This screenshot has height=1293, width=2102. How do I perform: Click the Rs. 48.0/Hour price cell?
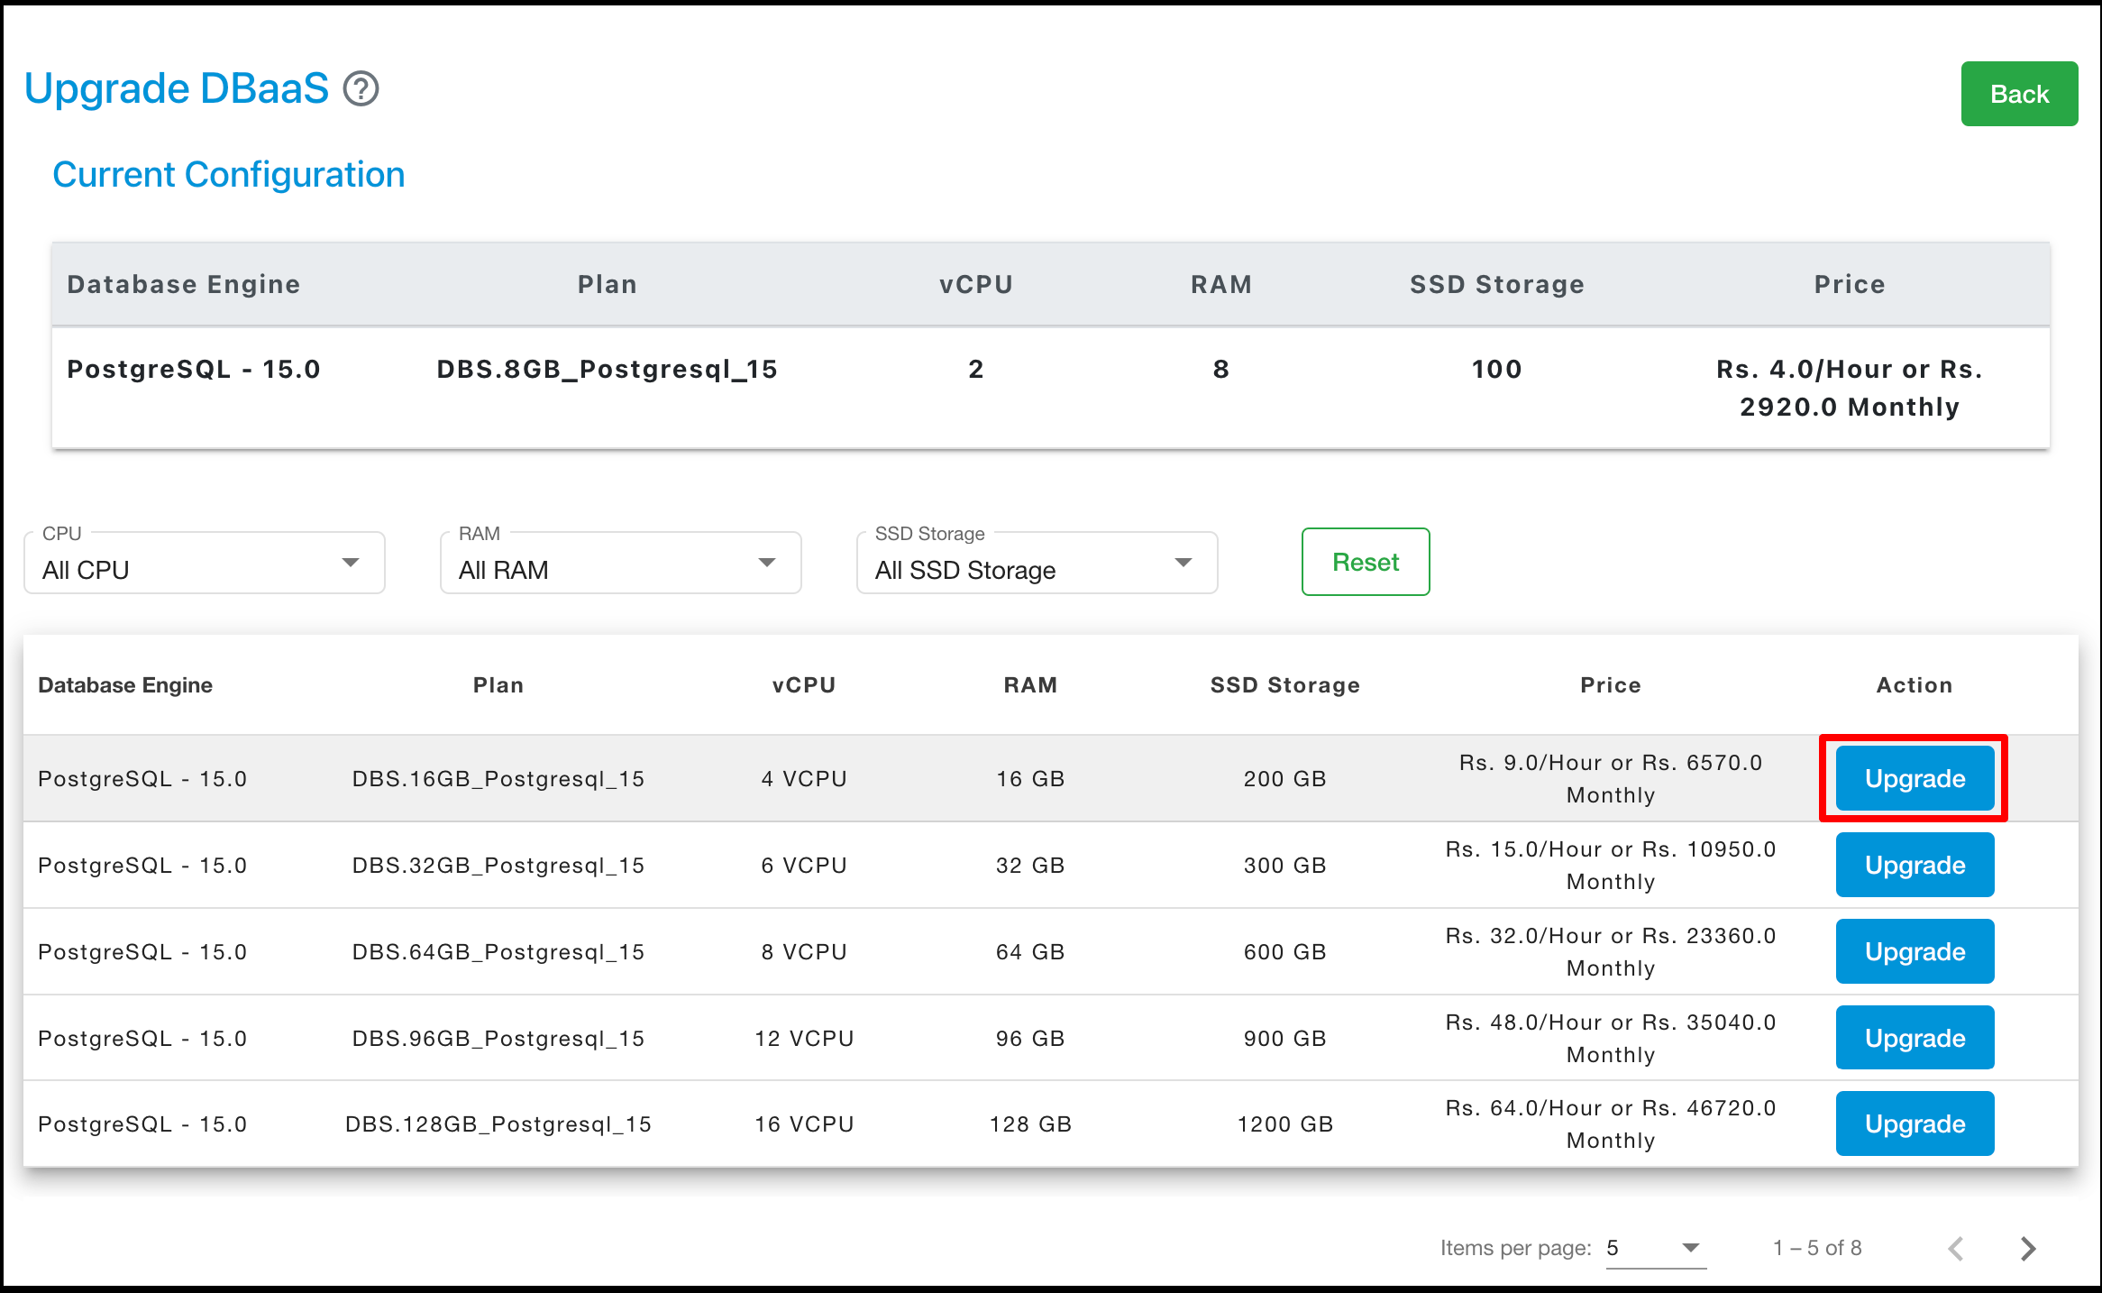[x=1611, y=1038]
